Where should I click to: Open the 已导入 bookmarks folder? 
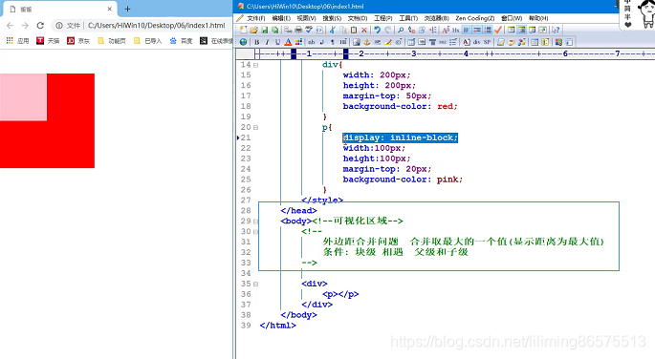pos(147,41)
